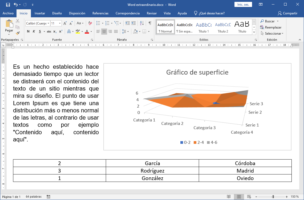Image resolution: width=304 pixels, height=200 pixels.
Task: Open the font size dropdown
Action: [60, 23]
